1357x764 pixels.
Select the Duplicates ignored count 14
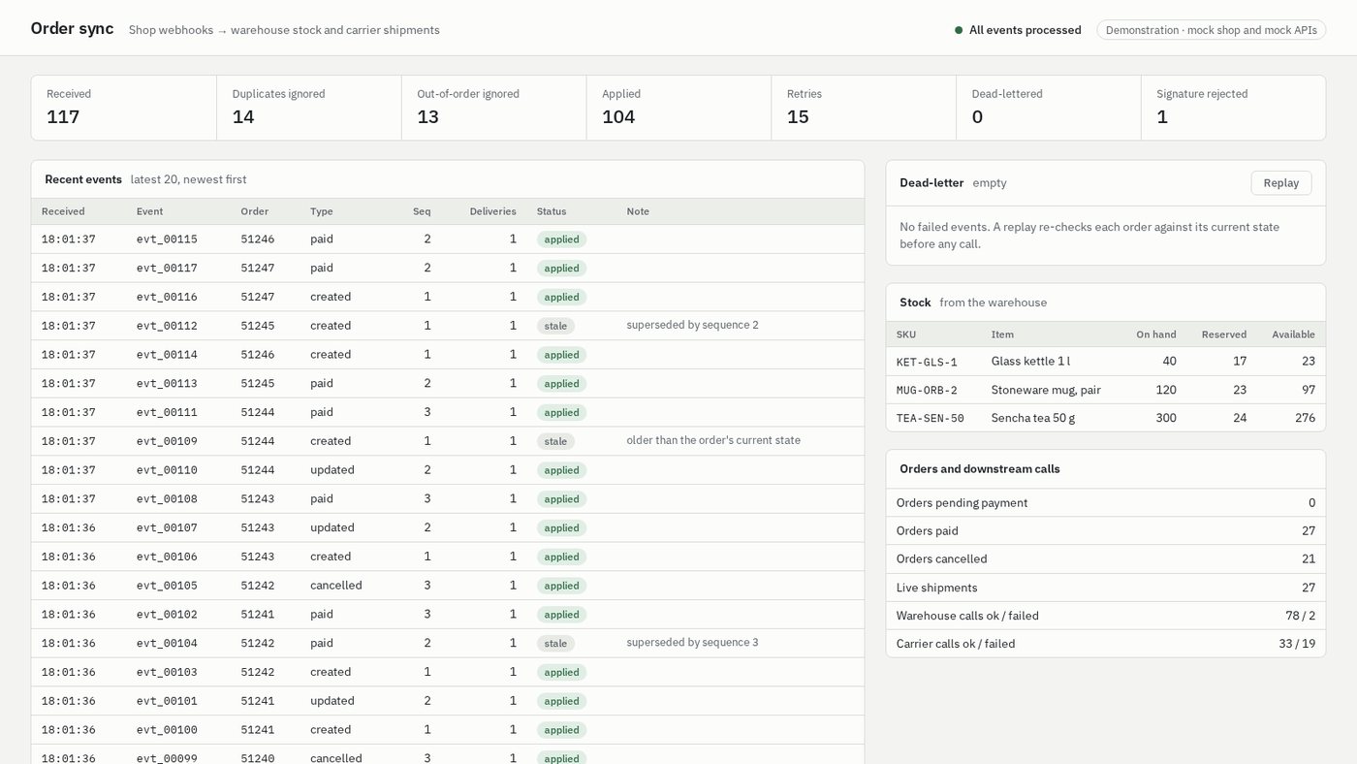click(243, 117)
